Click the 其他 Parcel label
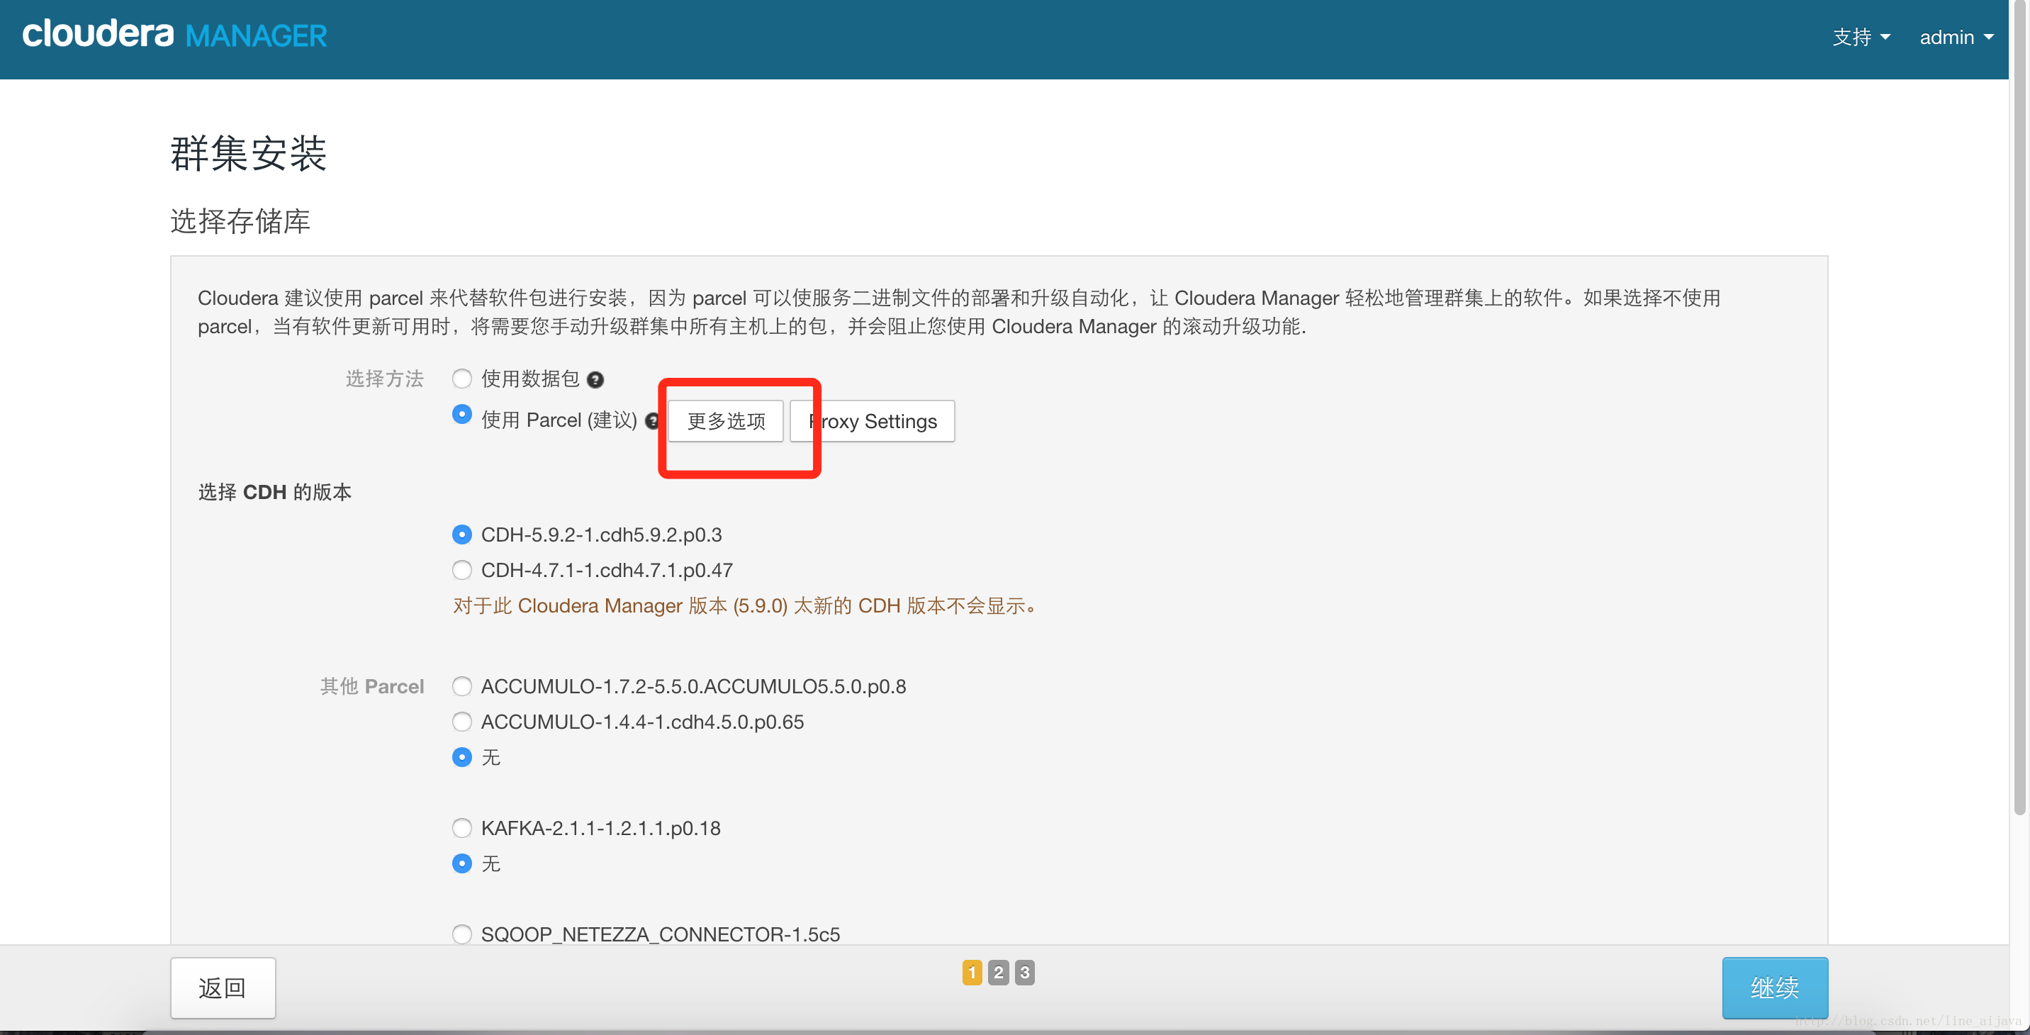2030x1035 pixels. 372,687
